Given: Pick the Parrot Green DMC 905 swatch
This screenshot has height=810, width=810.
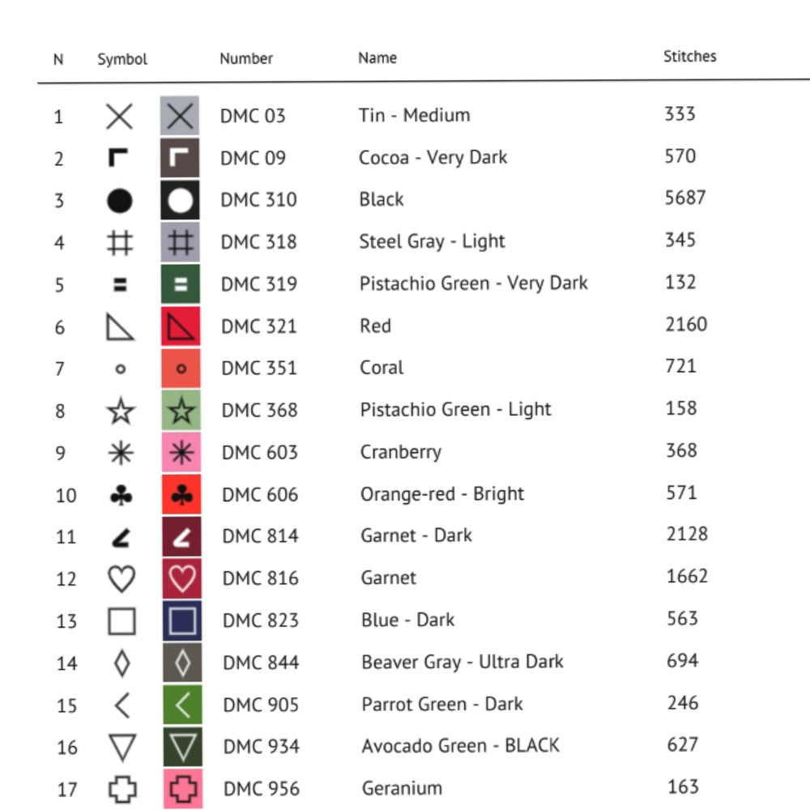Looking at the screenshot, I should pos(182,706).
